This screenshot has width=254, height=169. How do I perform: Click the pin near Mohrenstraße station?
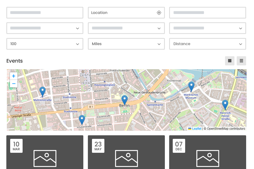42,92
